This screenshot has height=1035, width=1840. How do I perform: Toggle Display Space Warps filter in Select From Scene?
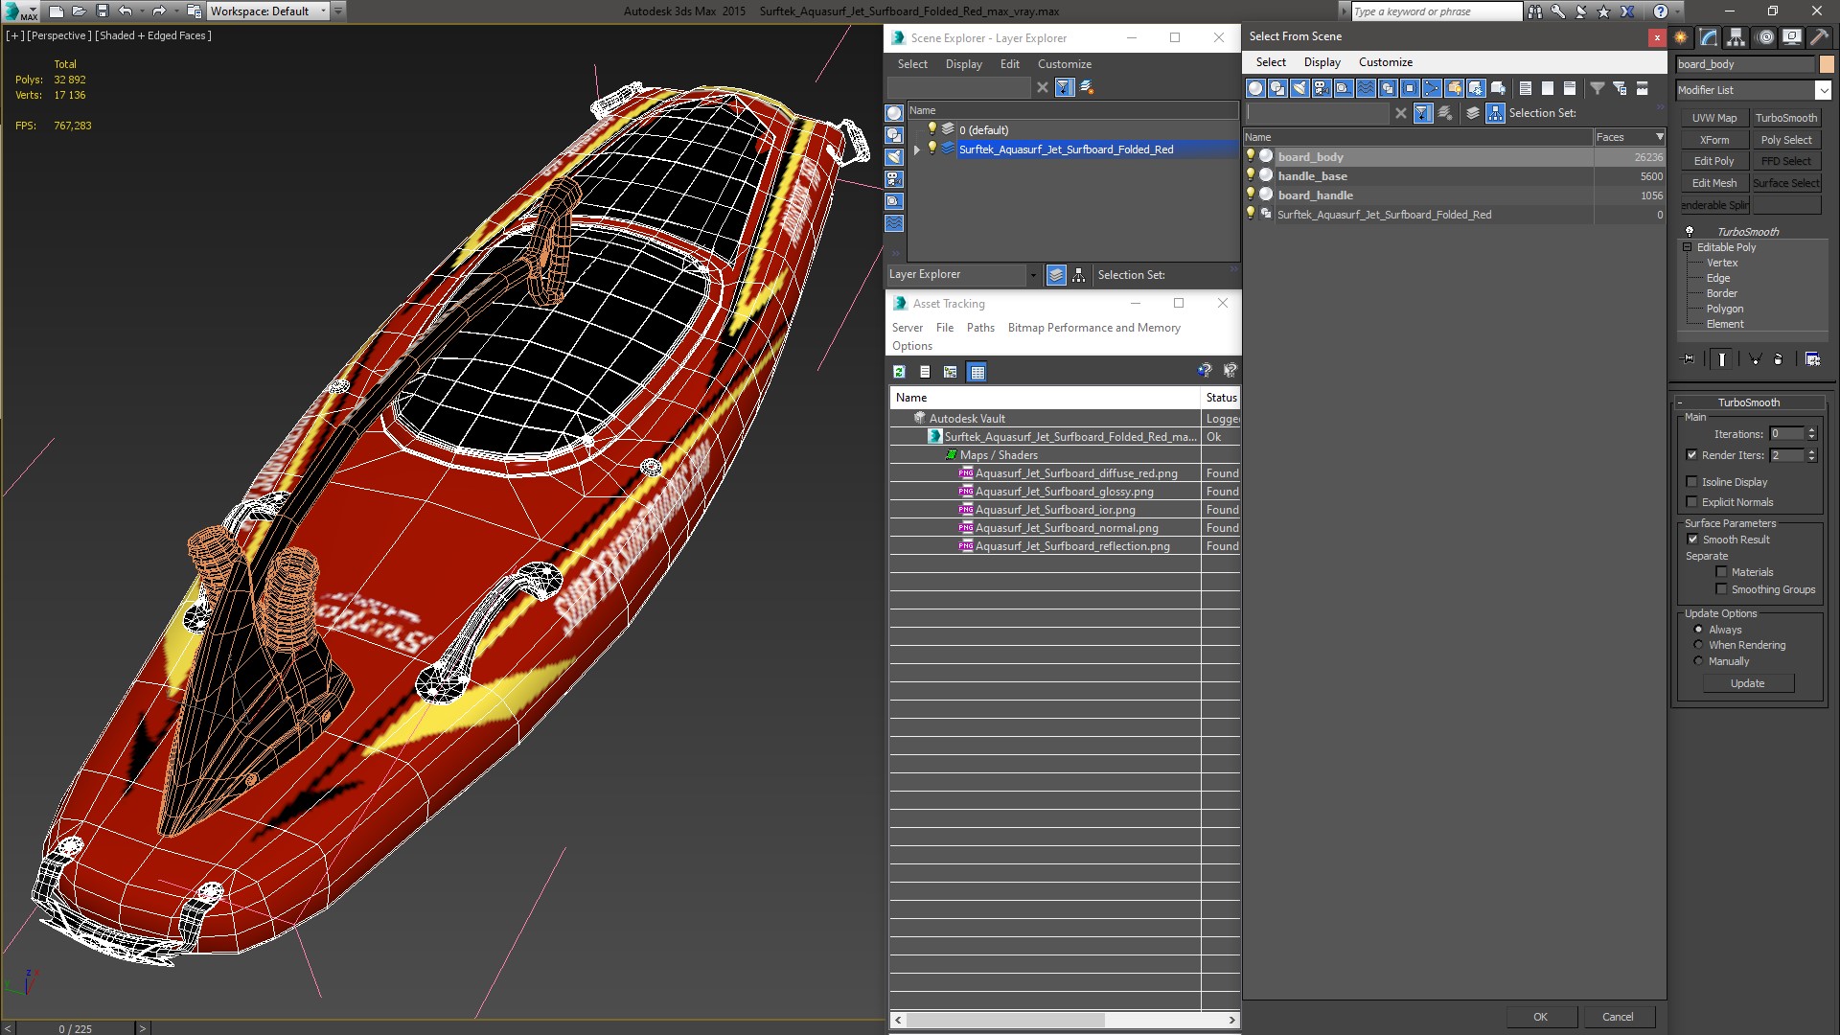(x=1366, y=88)
